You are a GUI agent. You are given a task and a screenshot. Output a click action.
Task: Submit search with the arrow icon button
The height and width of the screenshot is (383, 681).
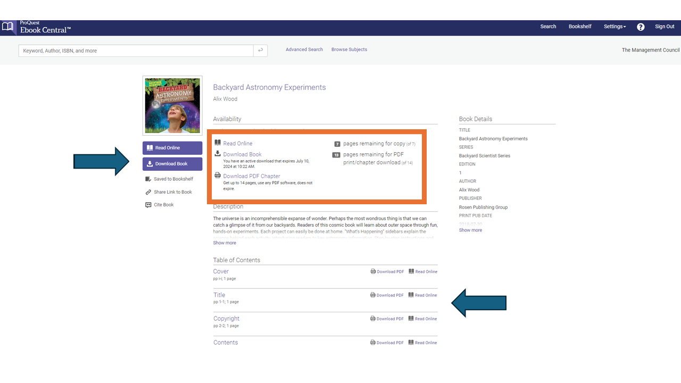pyautogui.click(x=260, y=51)
